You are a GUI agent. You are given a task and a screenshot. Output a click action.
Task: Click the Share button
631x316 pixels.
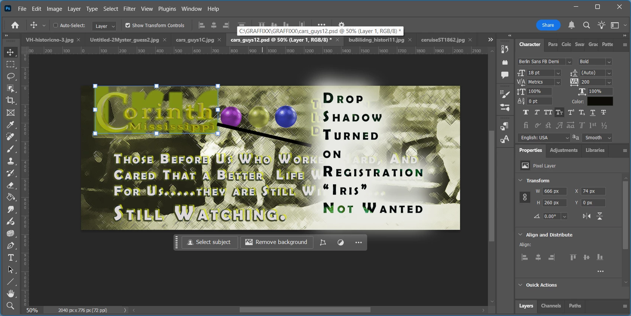[x=548, y=25]
